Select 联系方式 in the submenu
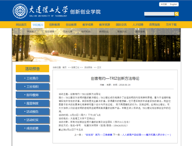The width and height of the screenshot is (192, 146). (x=122, y=32)
